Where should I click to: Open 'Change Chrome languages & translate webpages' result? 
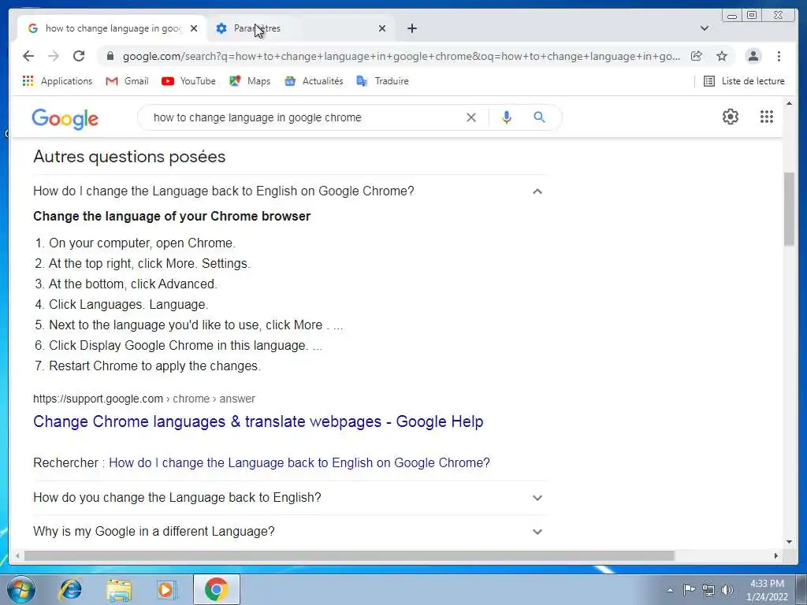(258, 421)
